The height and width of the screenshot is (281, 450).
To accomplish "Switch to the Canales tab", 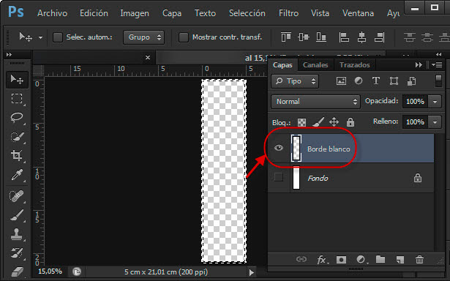I will (315, 65).
